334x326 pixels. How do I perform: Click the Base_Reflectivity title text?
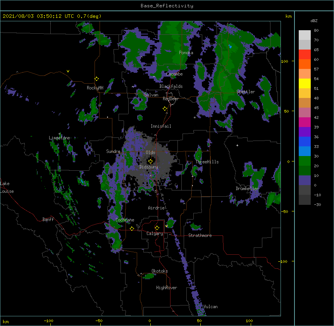point(167,6)
